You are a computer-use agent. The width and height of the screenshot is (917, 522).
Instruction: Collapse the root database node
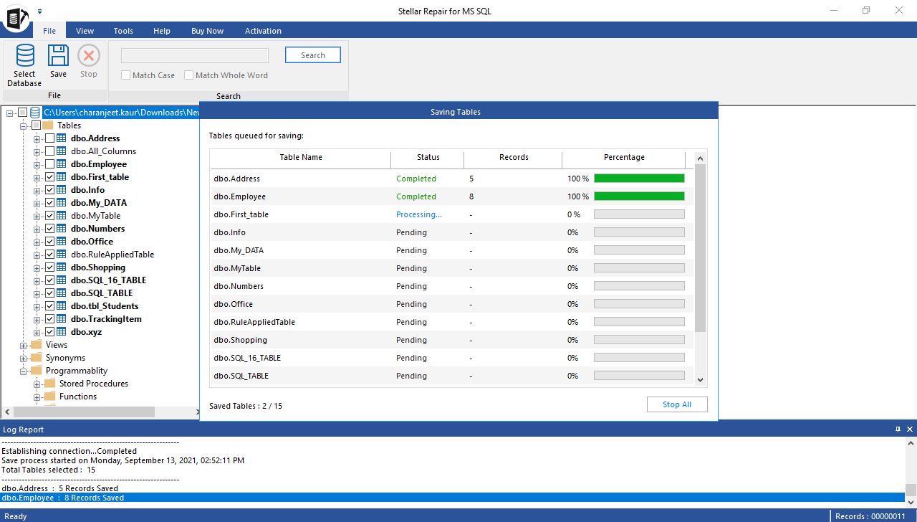[9, 113]
